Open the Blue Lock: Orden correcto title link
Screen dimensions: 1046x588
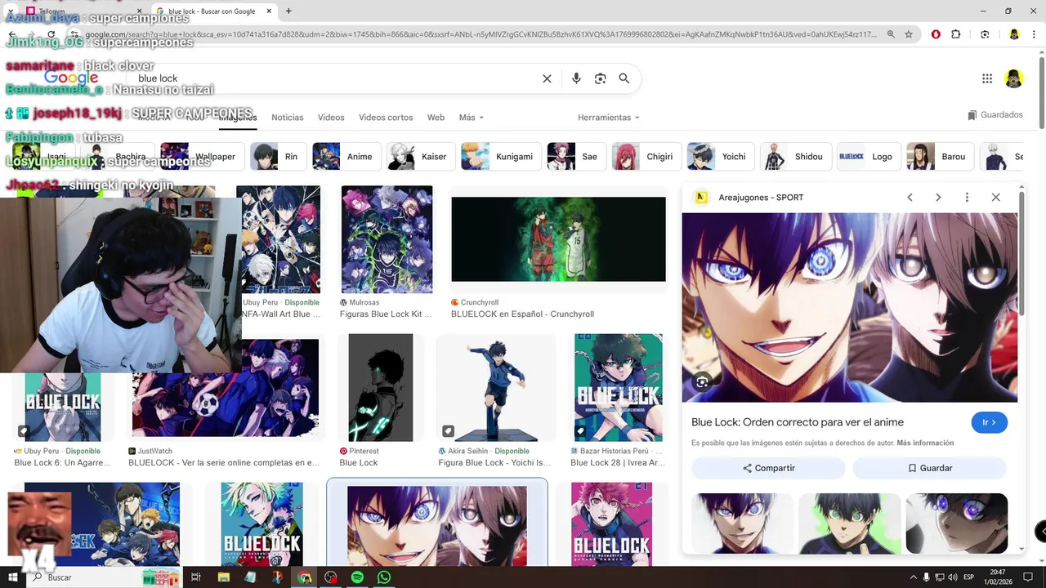click(798, 422)
